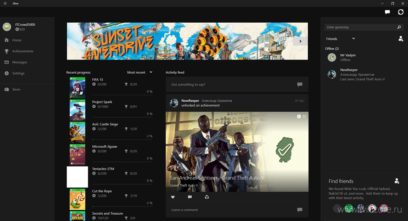Expand the Most recent sort dropdown
Screen dimensions: 408x221
140,72
